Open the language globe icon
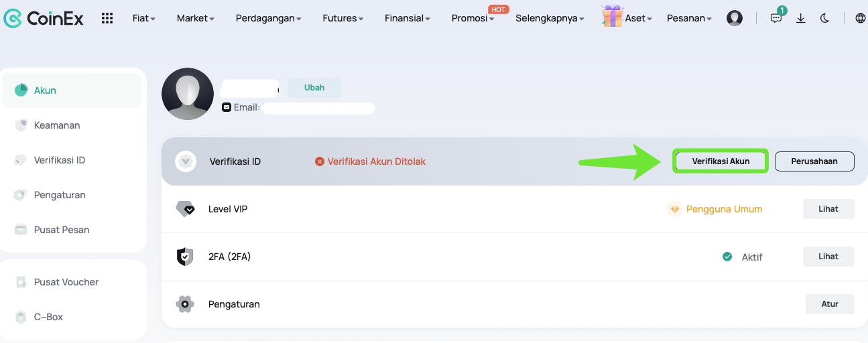The width and height of the screenshot is (868, 343). [861, 18]
